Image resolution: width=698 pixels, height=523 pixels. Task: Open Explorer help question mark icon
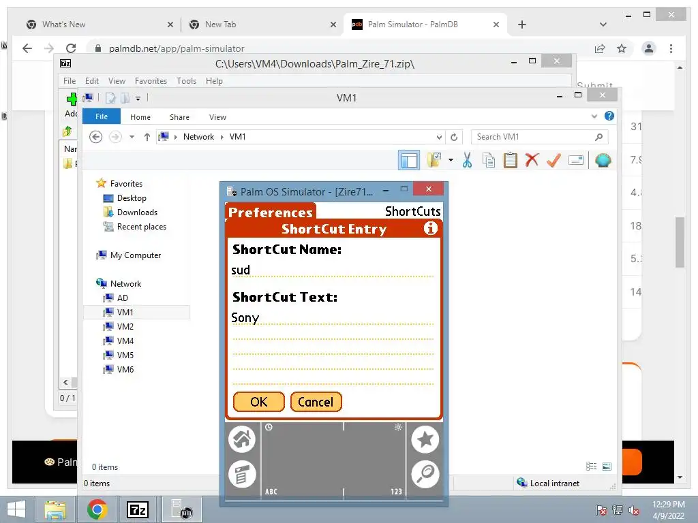pyautogui.click(x=609, y=116)
